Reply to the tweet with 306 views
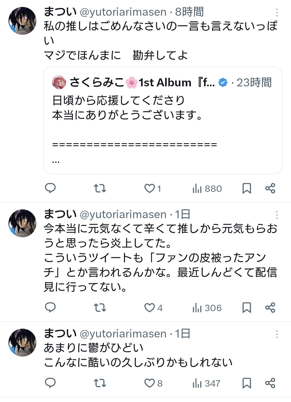Viewport: 291px width, 402px height. click(x=50, y=308)
